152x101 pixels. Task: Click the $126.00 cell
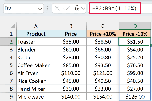pos(135,97)
